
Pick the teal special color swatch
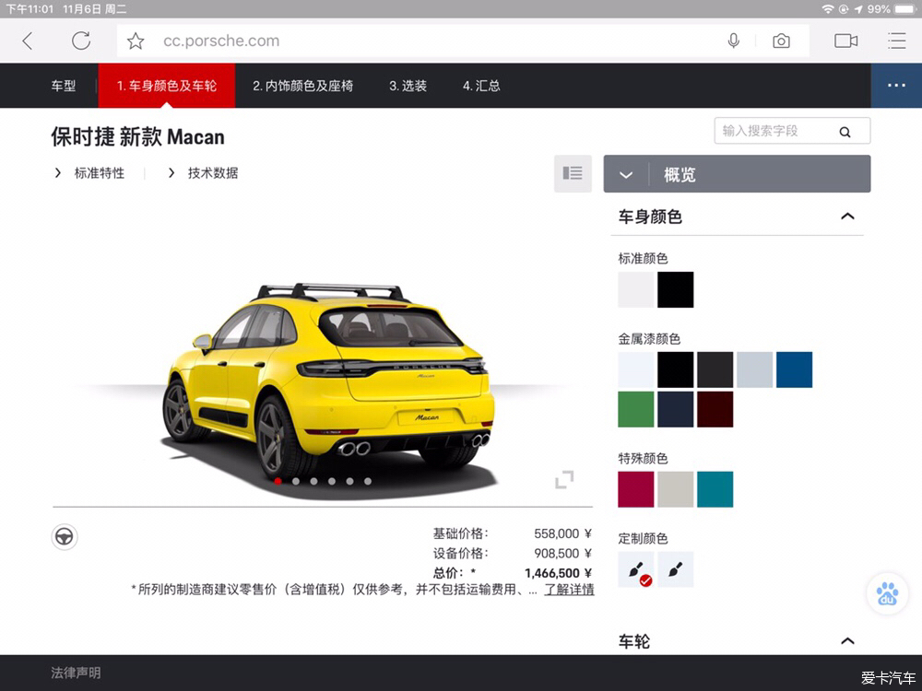tap(715, 489)
